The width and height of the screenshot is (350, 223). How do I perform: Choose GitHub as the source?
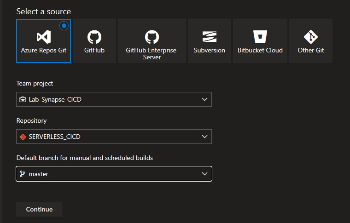(x=94, y=41)
